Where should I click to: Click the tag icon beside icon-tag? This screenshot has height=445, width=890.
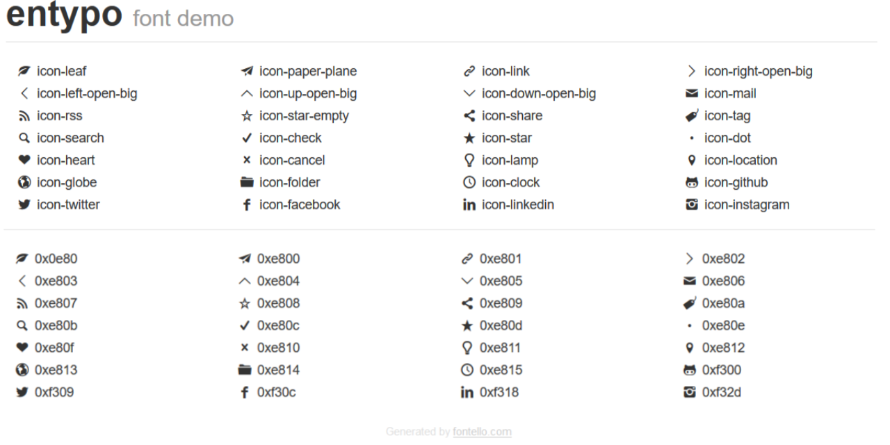[x=691, y=115]
